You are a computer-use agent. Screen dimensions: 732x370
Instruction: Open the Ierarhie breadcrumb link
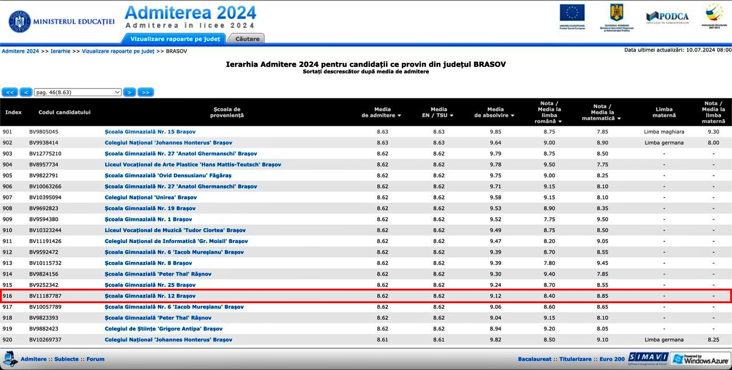60,51
